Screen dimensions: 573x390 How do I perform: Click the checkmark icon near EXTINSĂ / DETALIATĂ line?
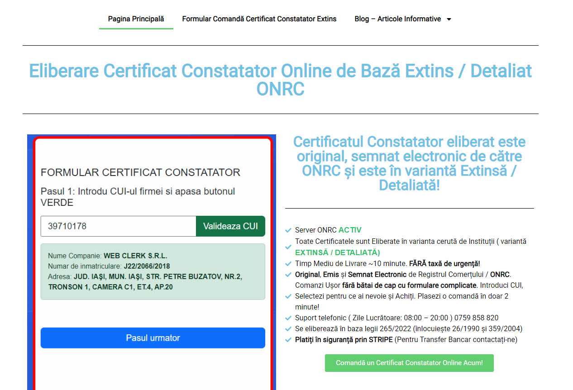288,247
